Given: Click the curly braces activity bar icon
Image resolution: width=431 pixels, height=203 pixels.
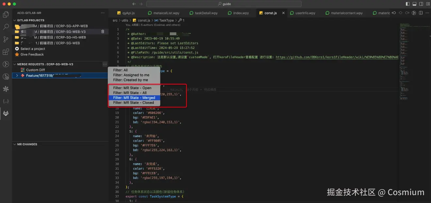Looking at the screenshot, I should click(6, 101).
